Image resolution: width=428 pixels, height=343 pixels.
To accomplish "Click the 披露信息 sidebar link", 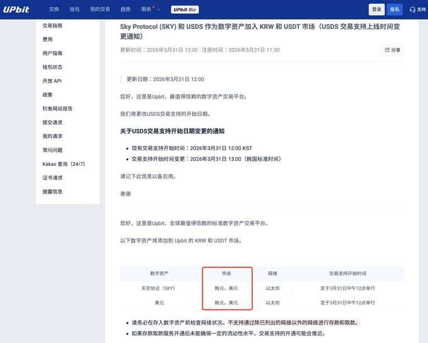I will click(52, 192).
